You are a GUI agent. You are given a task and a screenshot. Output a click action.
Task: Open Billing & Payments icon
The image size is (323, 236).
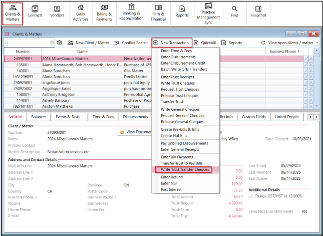click(104, 8)
